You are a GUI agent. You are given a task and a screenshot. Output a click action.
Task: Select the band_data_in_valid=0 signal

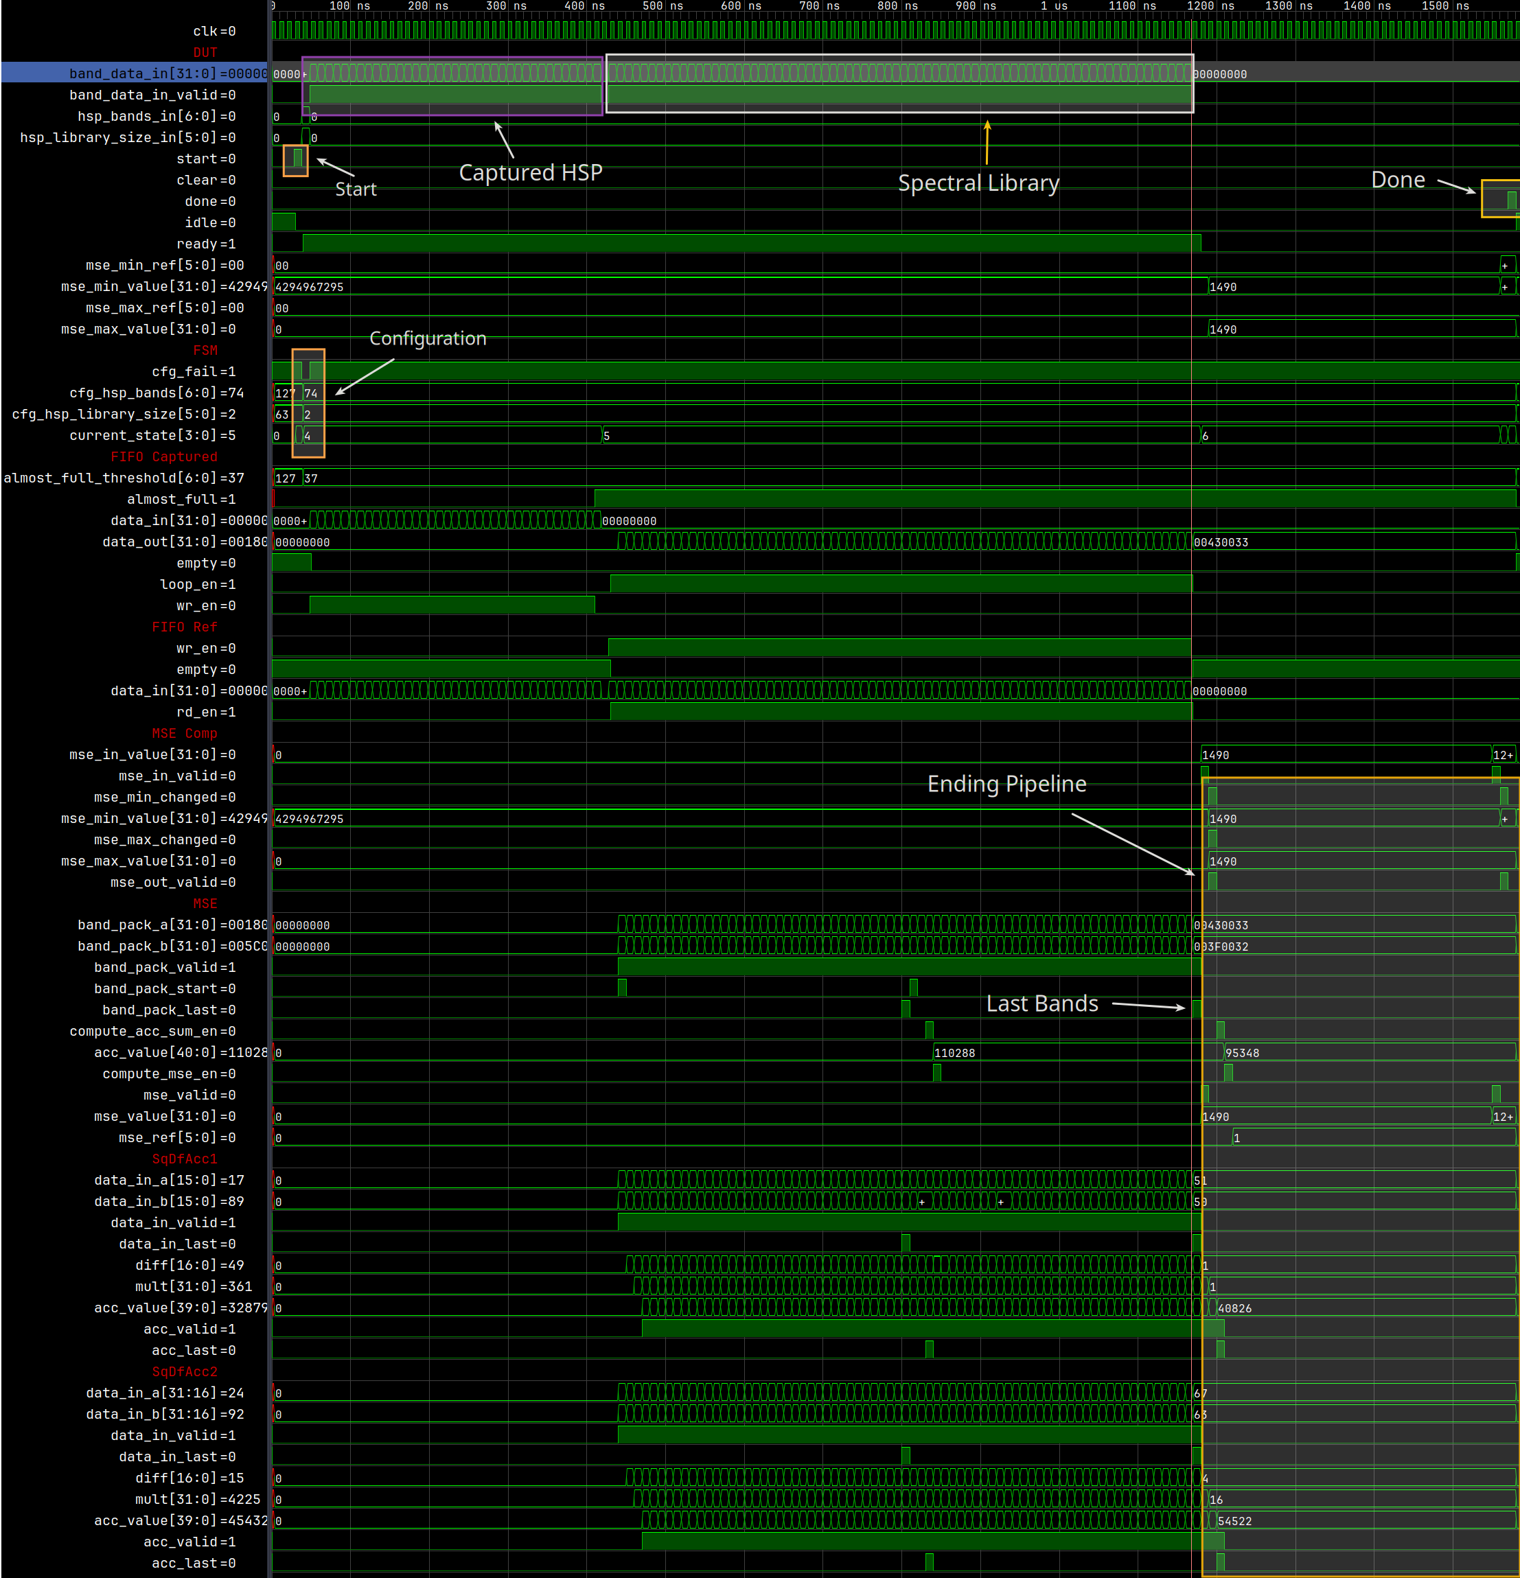pos(152,95)
